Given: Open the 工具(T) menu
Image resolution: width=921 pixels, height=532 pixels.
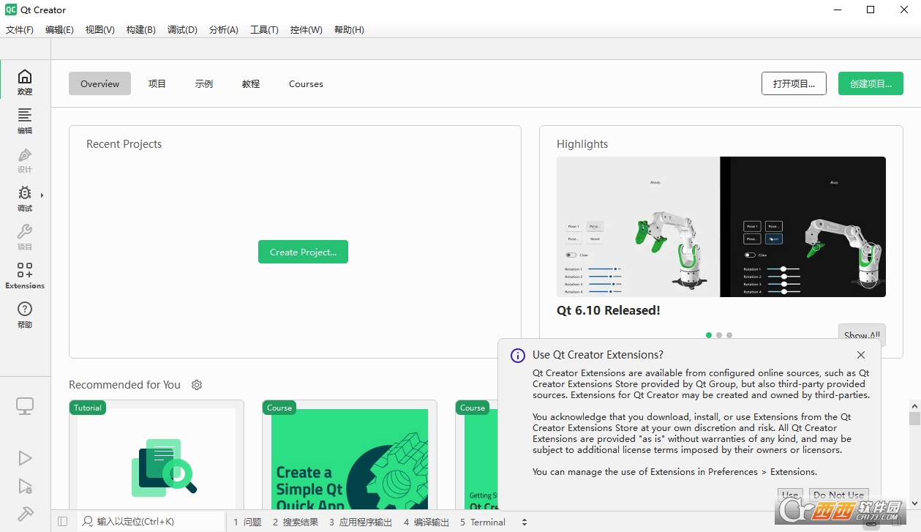Looking at the screenshot, I should point(264,30).
